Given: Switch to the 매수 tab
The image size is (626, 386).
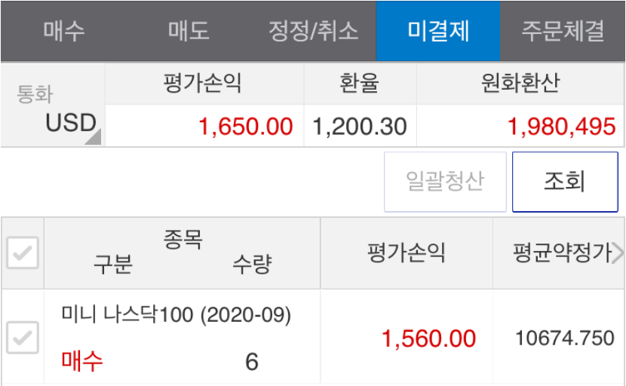Looking at the screenshot, I should tap(64, 31).
